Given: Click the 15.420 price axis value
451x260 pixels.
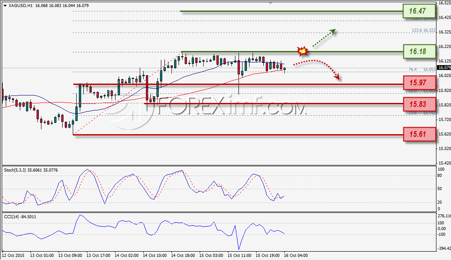Looking at the screenshot, I should (444, 163).
